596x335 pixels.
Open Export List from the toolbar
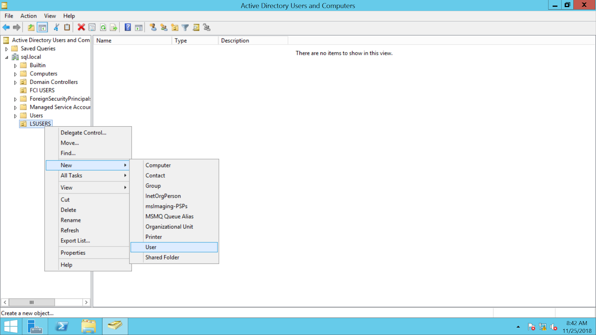coord(114,27)
